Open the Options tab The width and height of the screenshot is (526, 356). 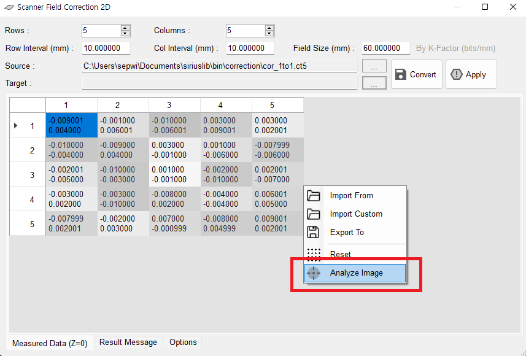[183, 342]
